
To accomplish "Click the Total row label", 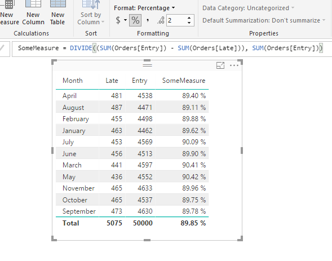I will tap(70, 223).
